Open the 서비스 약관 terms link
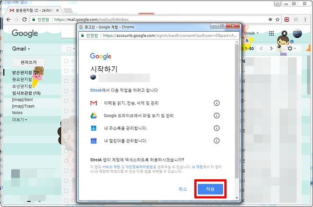The width and height of the screenshot is (313, 207). click(111, 167)
